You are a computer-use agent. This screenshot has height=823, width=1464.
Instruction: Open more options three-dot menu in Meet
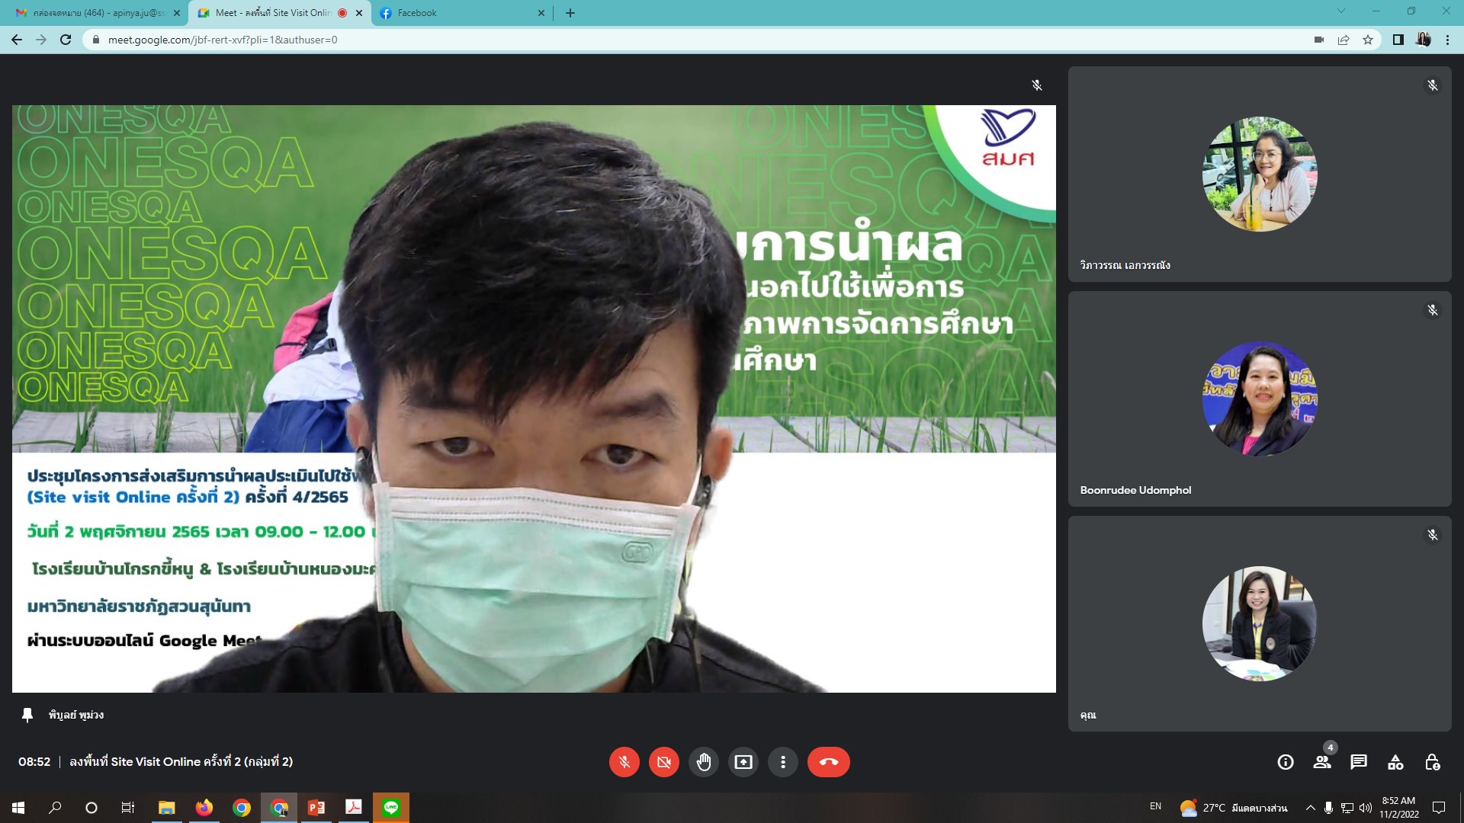click(x=783, y=762)
